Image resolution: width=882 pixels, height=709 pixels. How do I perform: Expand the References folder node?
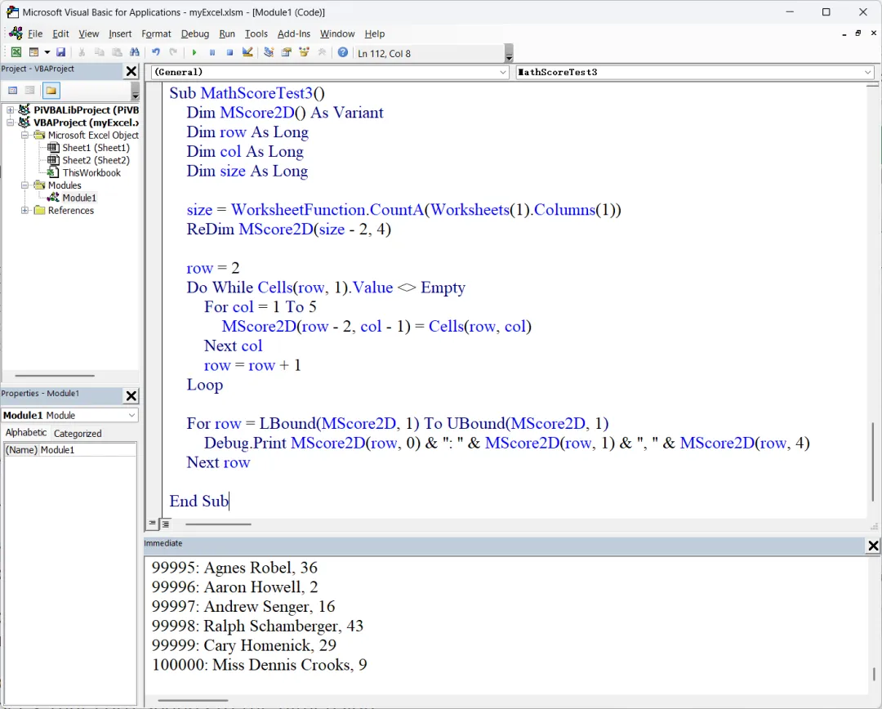click(24, 211)
